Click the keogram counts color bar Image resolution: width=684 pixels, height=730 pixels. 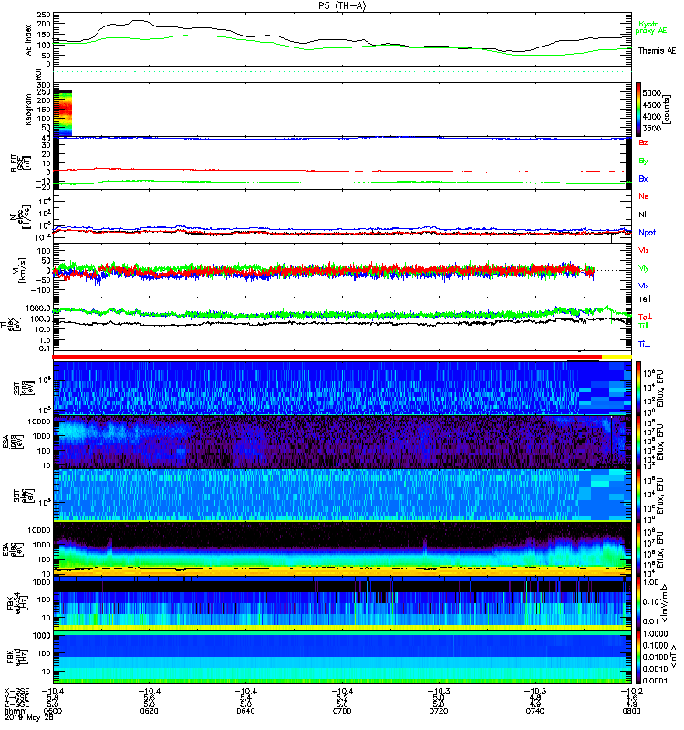pos(639,109)
